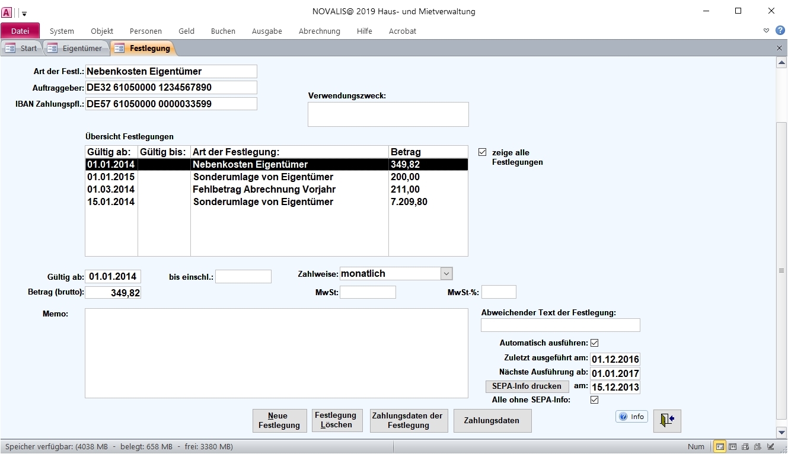Click the Festlegung Löschen button
Image resolution: width=788 pixels, height=454 pixels.
coord(337,420)
